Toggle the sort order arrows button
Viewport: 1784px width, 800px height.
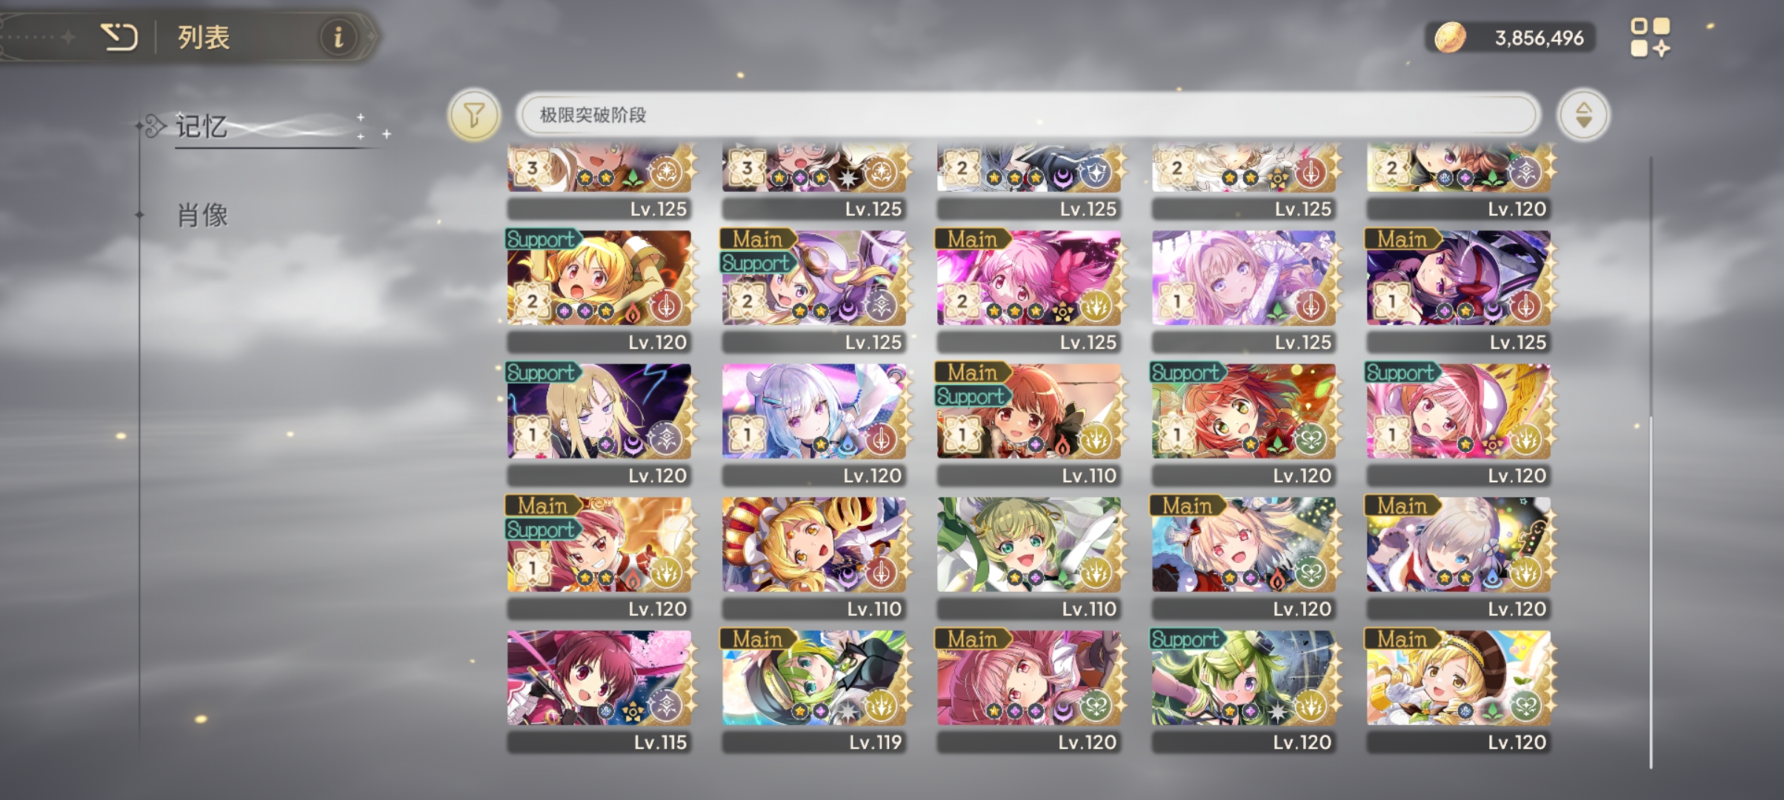point(1583,115)
